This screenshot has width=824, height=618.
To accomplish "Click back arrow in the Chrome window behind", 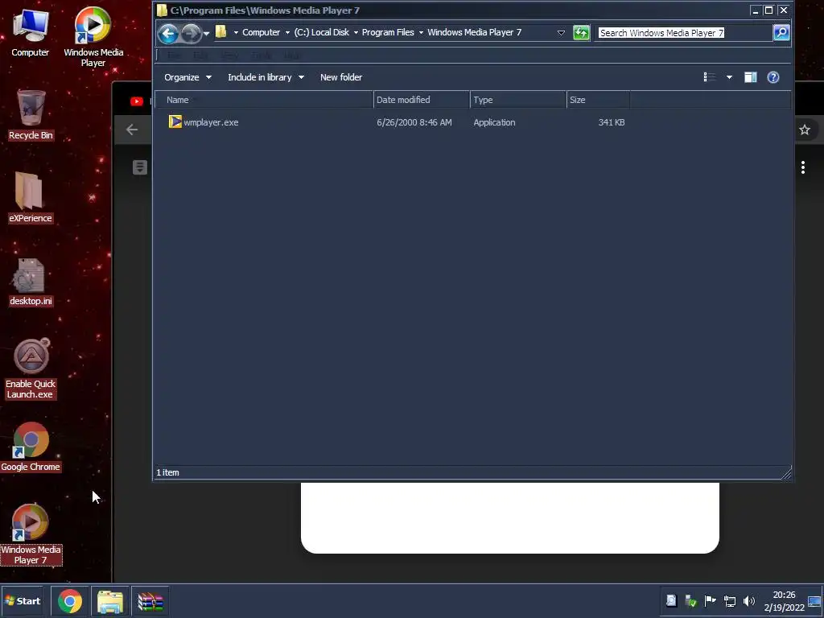I will 132,130.
